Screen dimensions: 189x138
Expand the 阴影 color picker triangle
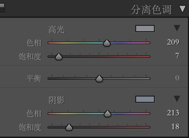(x=177, y=99)
